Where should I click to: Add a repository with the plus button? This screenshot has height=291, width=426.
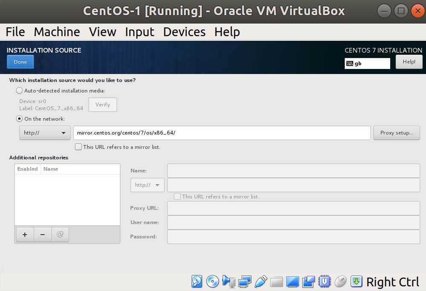[25, 234]
